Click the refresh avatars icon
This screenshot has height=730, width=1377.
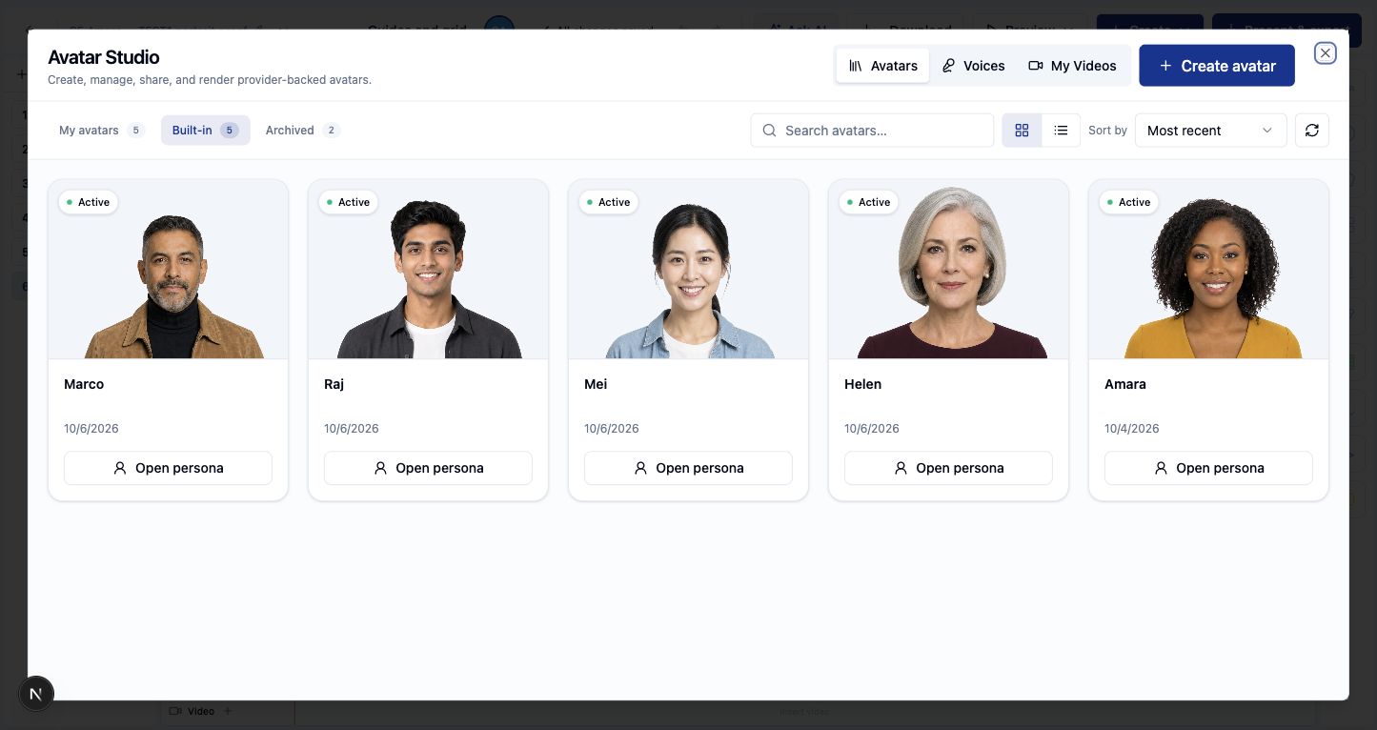pyautogui.click(x=1312, y=131)
